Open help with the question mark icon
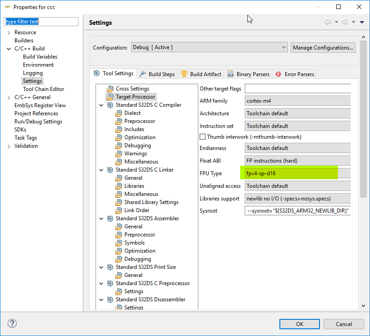Image resolution: width=370 pixels, height=336 pixels. click(x=12, y=323)
